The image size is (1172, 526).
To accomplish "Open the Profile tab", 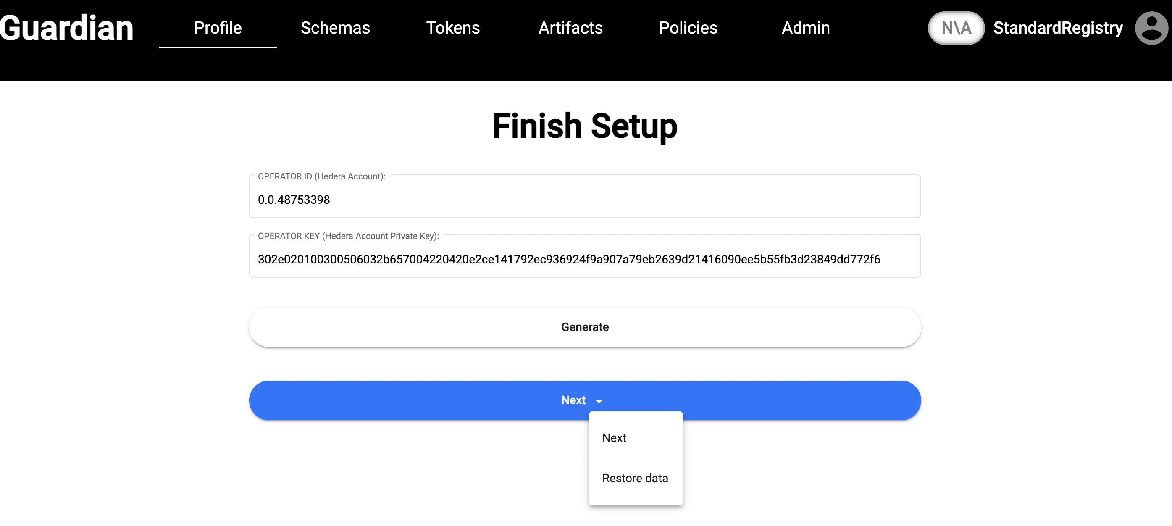I will [x=218, y=28].
